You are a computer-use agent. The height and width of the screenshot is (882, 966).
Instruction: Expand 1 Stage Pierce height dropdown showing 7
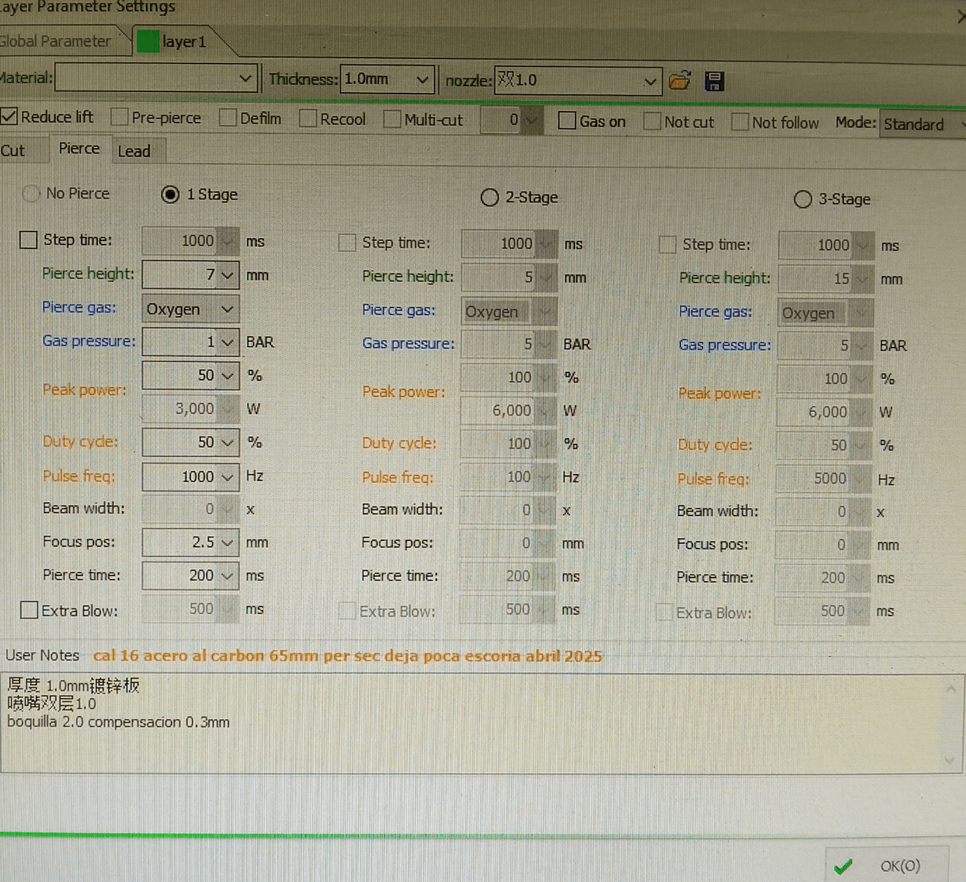pos(227,275)
